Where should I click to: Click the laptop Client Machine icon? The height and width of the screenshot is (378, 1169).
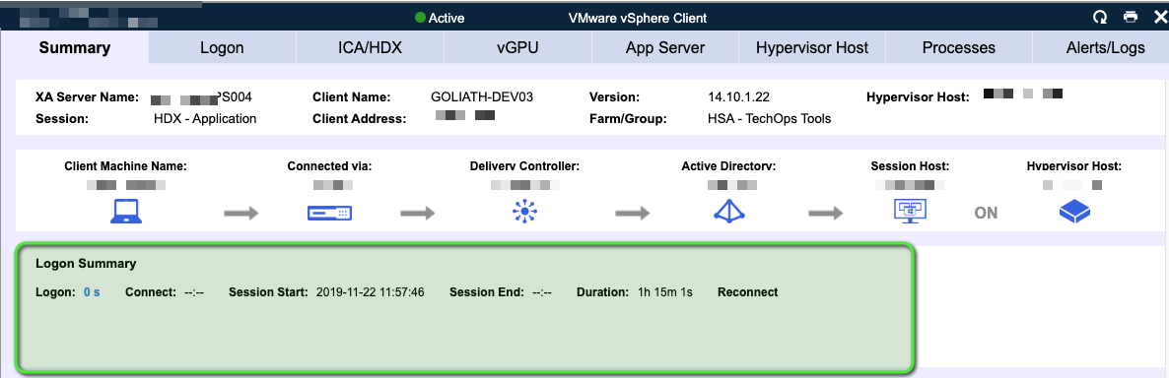(x=125, y=213)
